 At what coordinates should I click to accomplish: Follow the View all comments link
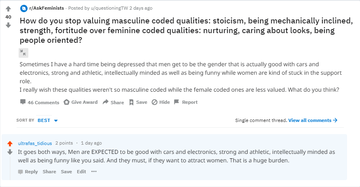[313, 120]
